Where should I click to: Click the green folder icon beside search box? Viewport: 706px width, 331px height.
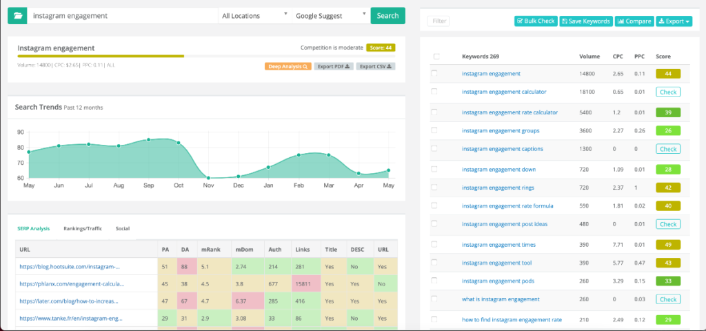click(17, 15)
